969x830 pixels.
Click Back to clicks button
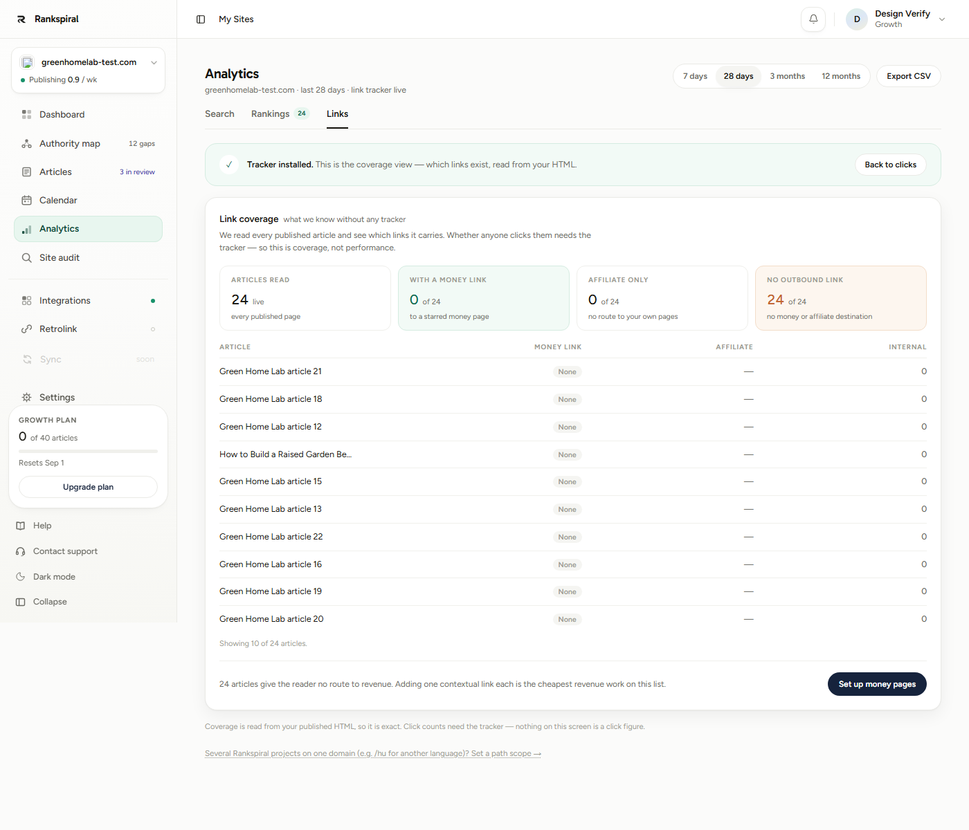[890, 165]
